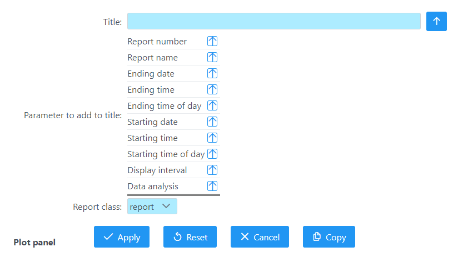This screenshot has height=257, width=458.
Task: Click the insert icon beside Report number
Action: pos(212,42)
